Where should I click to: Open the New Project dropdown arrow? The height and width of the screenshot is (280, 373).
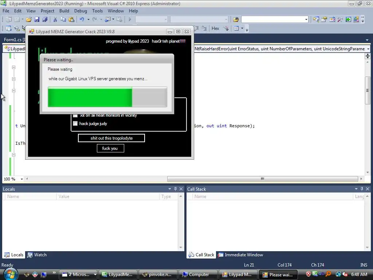(22, 19)
